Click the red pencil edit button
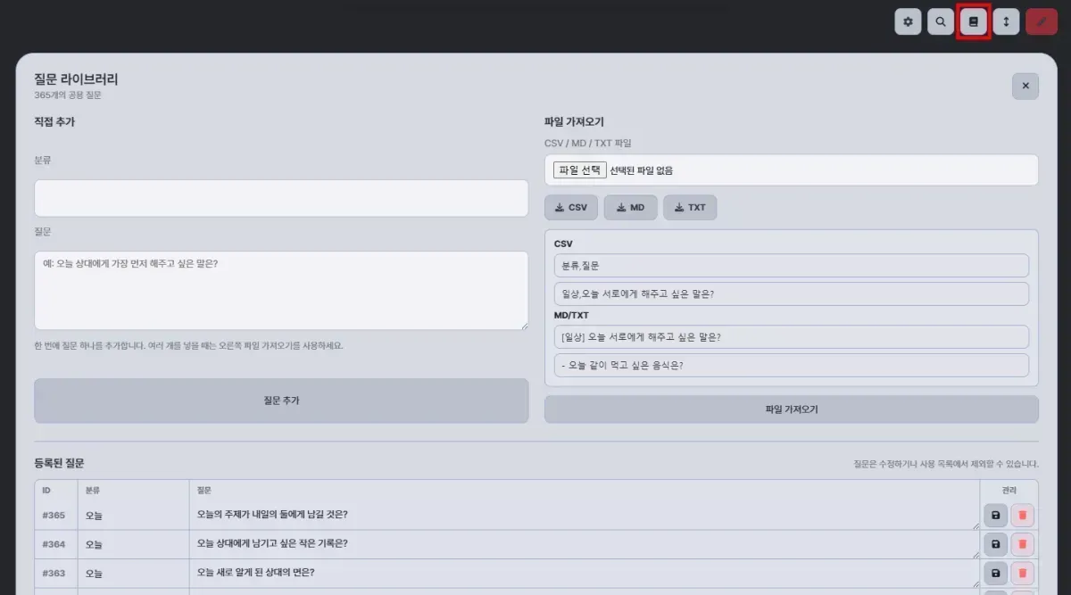 click(x=1042, y=21)
